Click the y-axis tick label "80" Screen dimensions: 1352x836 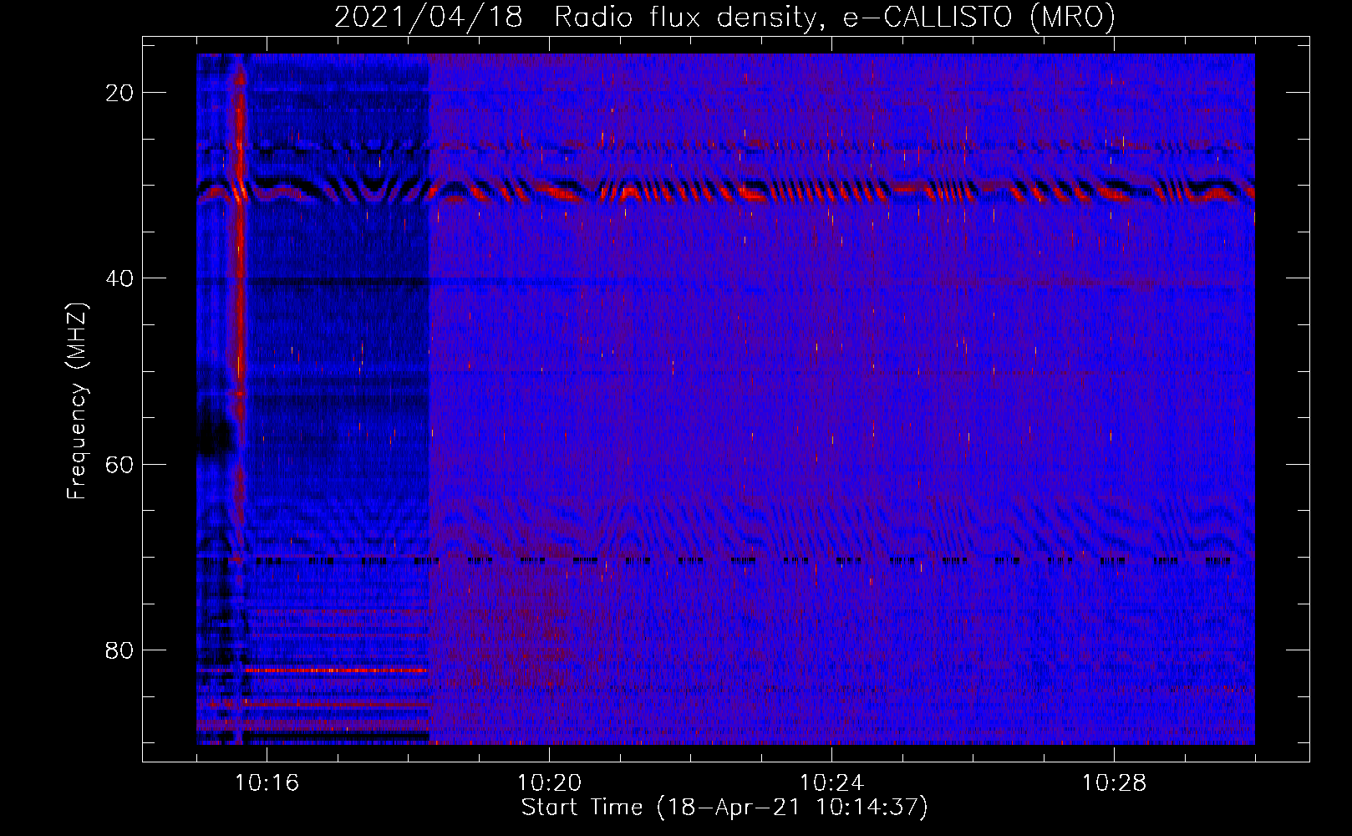[x=120, y=650]
